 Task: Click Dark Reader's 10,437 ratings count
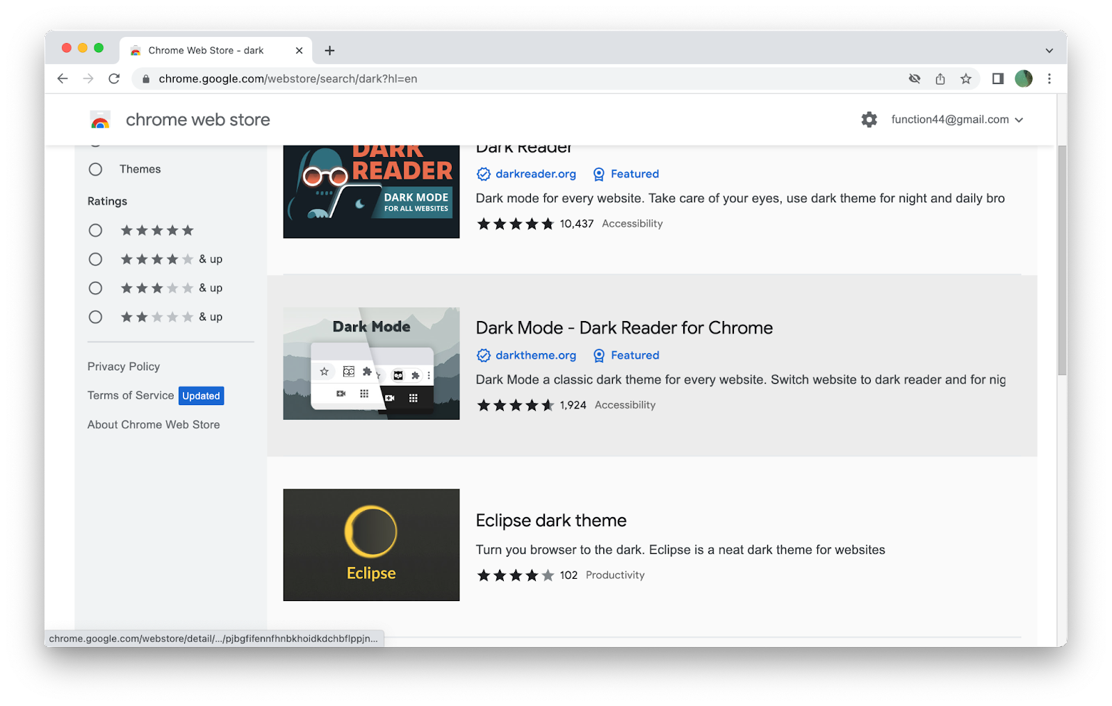(577, 224)
